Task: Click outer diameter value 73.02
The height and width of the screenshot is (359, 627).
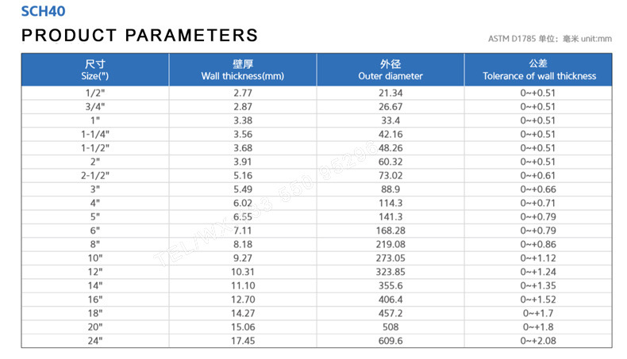Action: tap(390, 175)
